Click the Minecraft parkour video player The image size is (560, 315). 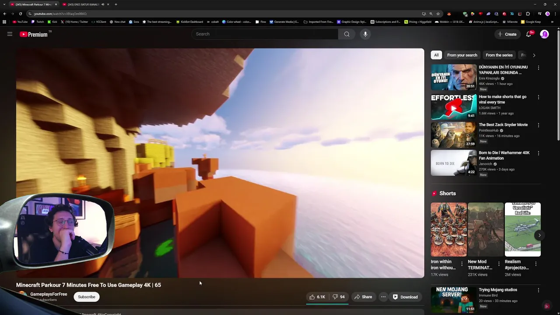[220, 163]
